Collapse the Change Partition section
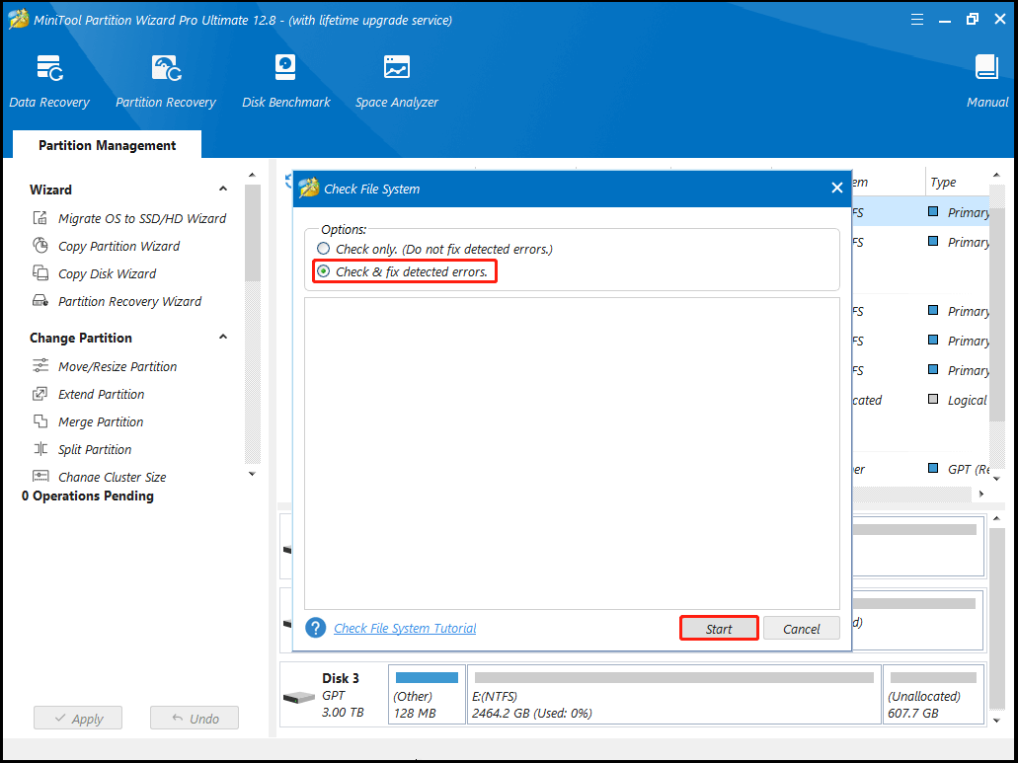Screen dimensions: 1018x763 click(x=222, y=338)
